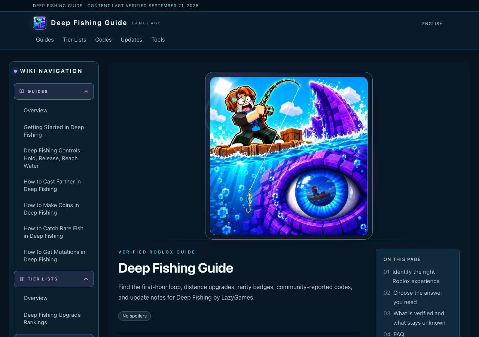Collapse the TIER LISTS section chevron

(86, 279)
